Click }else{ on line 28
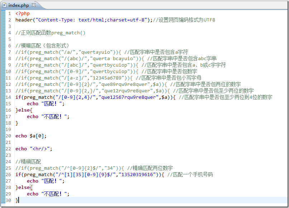Screen dimensions: 289x208 pyautogui.click(x=24, y=187)
